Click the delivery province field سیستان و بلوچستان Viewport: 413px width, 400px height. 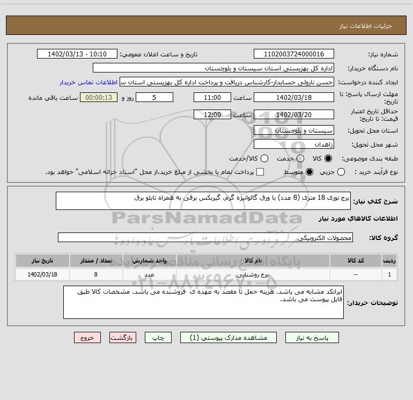[294, 130]
